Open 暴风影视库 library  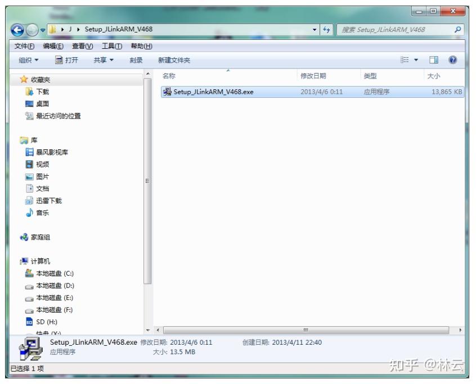47,152
